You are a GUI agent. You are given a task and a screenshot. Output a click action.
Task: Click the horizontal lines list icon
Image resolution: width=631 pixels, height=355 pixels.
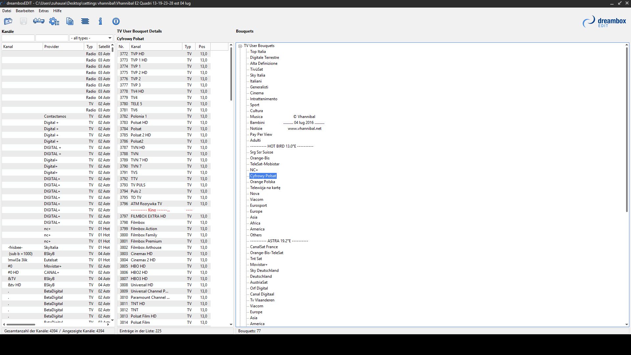tap(85, 21)
